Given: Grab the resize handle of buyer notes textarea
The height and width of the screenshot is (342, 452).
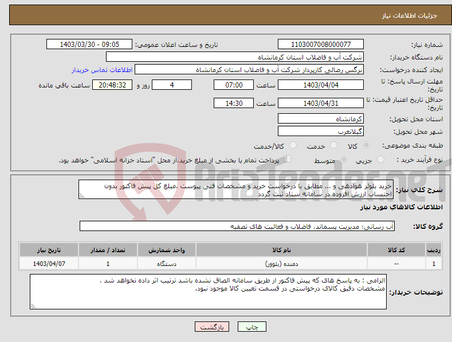Looking at the screenshot, I should coord(33,307).
